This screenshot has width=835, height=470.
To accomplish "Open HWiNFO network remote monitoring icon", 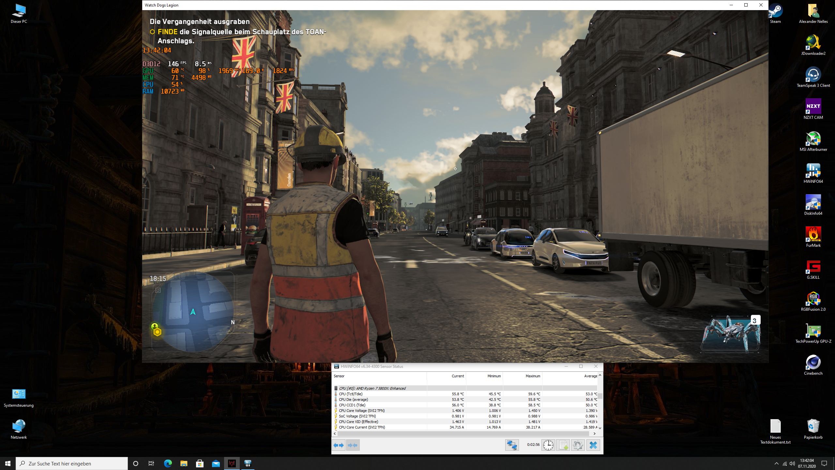I will tap(512, 445).
